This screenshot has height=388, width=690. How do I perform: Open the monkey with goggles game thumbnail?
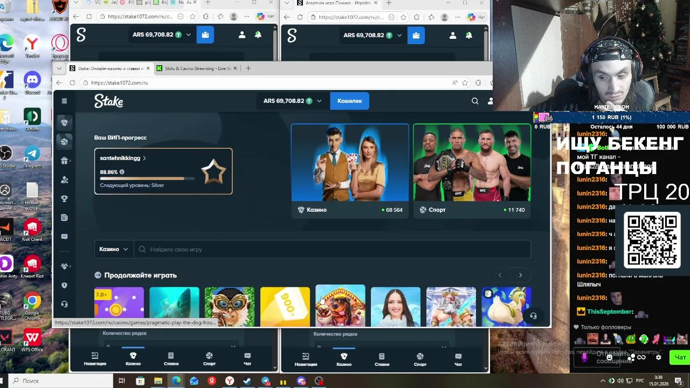[229, 307]
